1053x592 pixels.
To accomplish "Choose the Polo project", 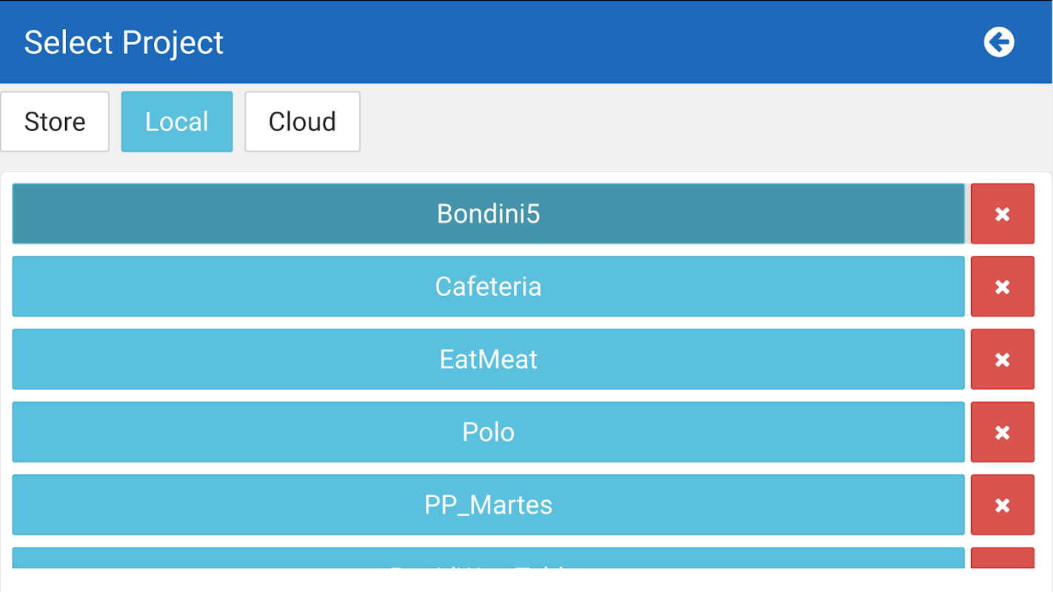I will tap(488, 432).
